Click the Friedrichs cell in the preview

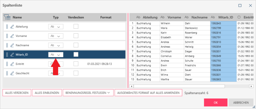(x=197, y=66)
